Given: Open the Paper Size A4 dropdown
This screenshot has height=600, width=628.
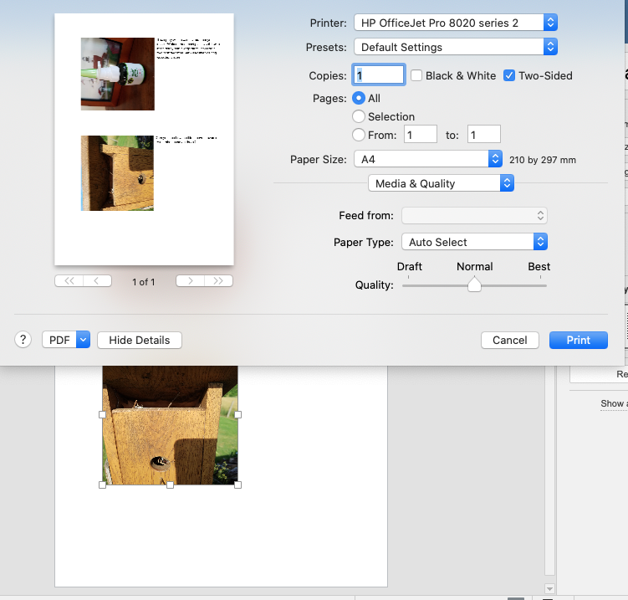Looking at the screenshot, I should (428, 159).
